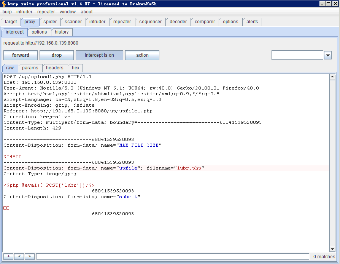This screenshot has width=340, height=264.
Task: Open the scanner tab
Action: click(x=73, y=22)
